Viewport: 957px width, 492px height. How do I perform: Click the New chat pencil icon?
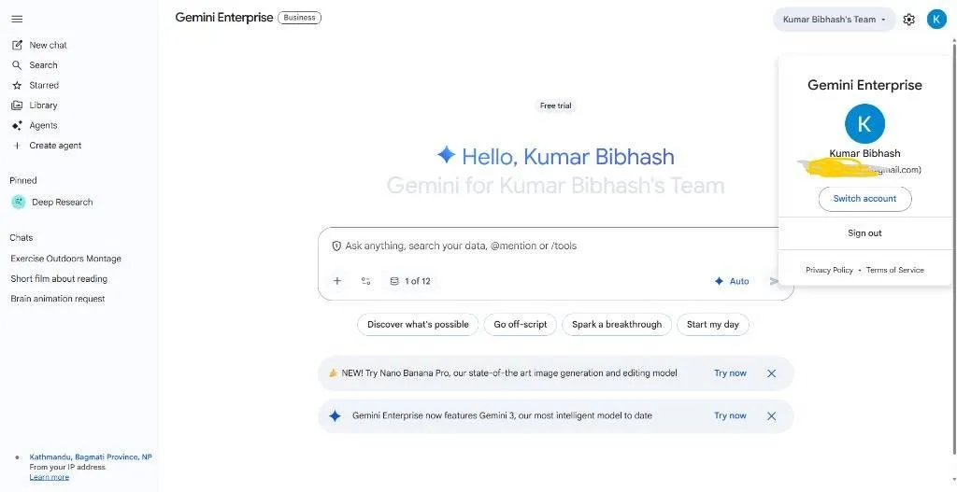17,45
